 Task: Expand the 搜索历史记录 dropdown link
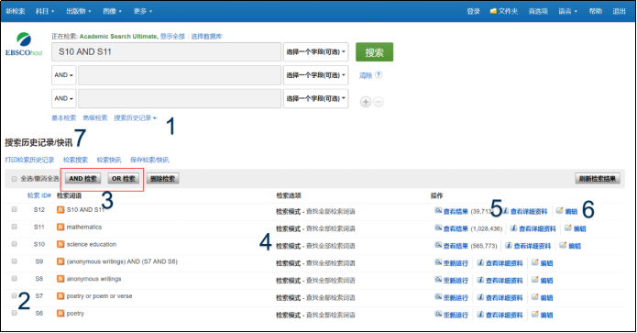135,118
